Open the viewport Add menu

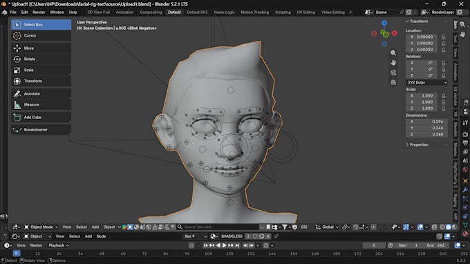tap(95, 227)
